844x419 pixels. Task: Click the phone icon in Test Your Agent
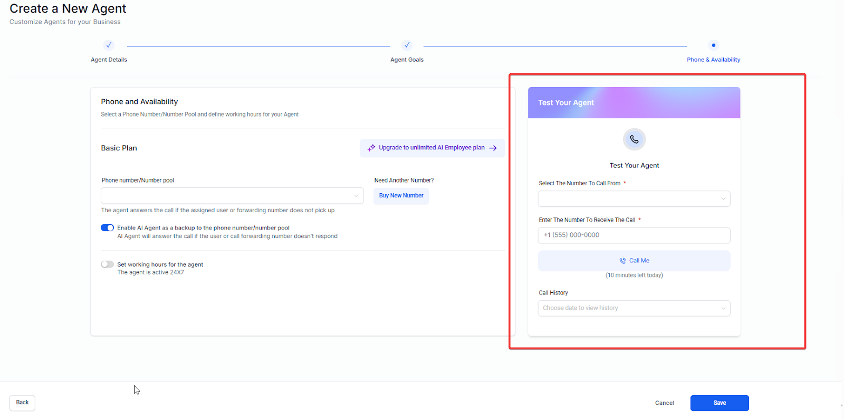pyautogui.click(x=634, y=140)
